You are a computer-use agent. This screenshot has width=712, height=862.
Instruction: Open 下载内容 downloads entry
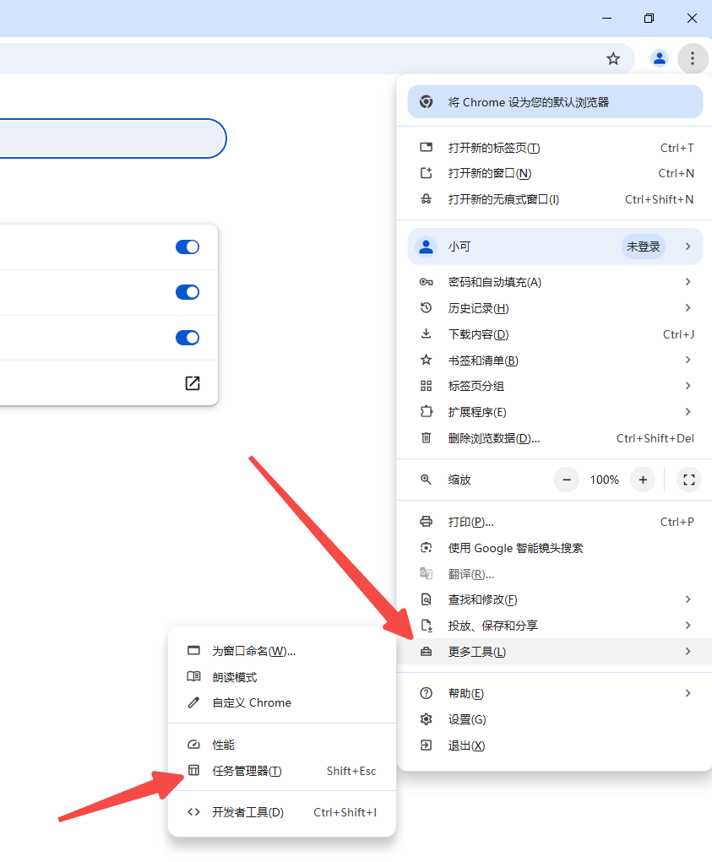pyautogui.click(x=555, y=334)
